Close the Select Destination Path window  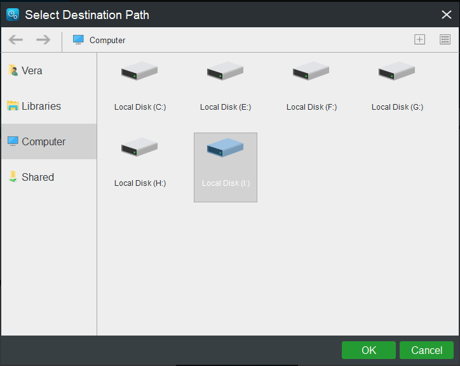coord(447,15)
